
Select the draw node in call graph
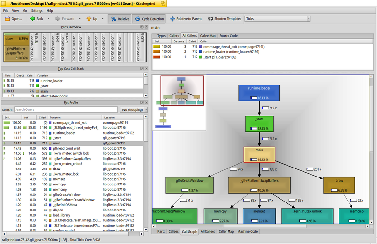click(x=339, y=185)
